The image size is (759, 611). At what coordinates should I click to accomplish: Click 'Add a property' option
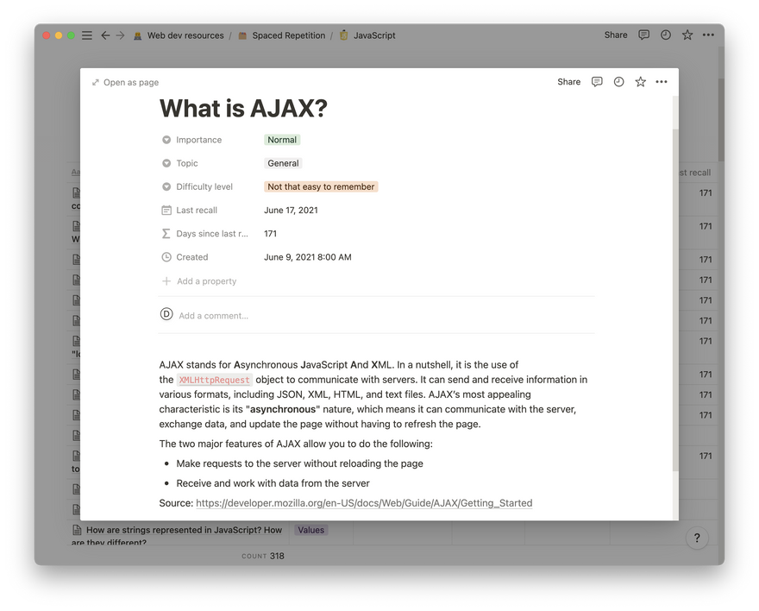point(206,281)
